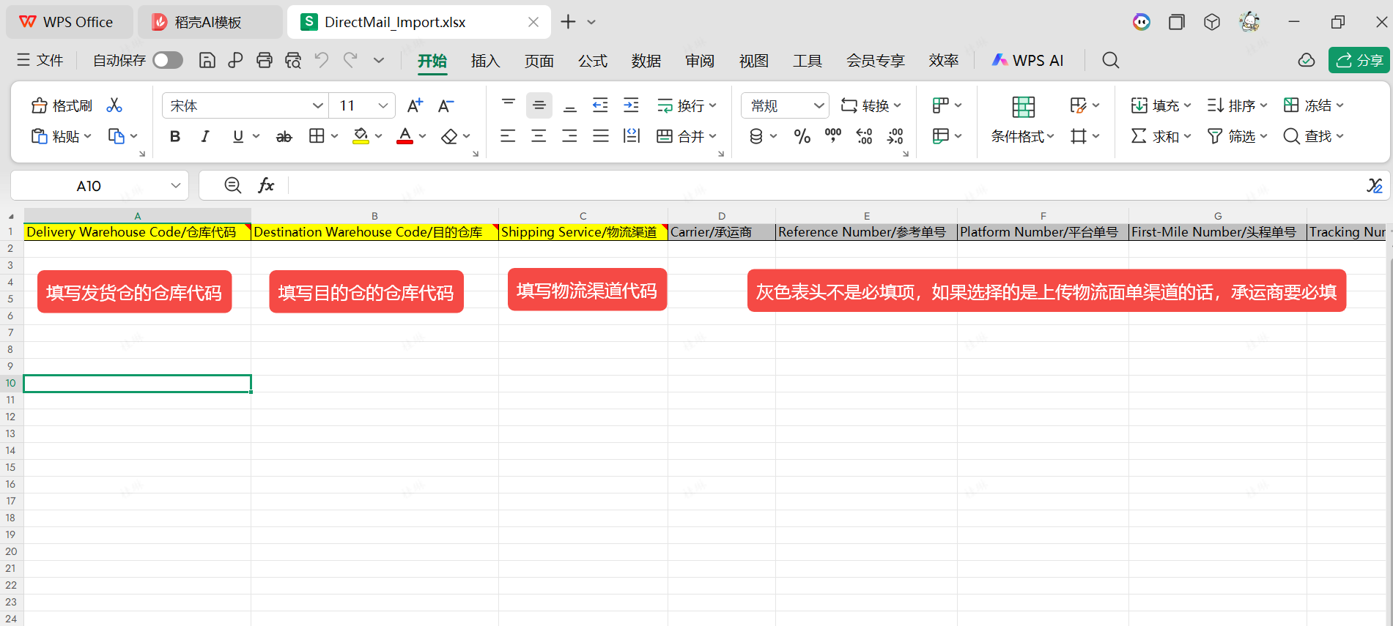The width and height of the screenshot is (1393, 626).
Task: Click the formula bar input area
Action: (x=824, y=185)
